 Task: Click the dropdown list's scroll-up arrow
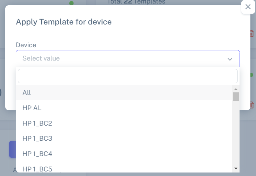[236, 89]
